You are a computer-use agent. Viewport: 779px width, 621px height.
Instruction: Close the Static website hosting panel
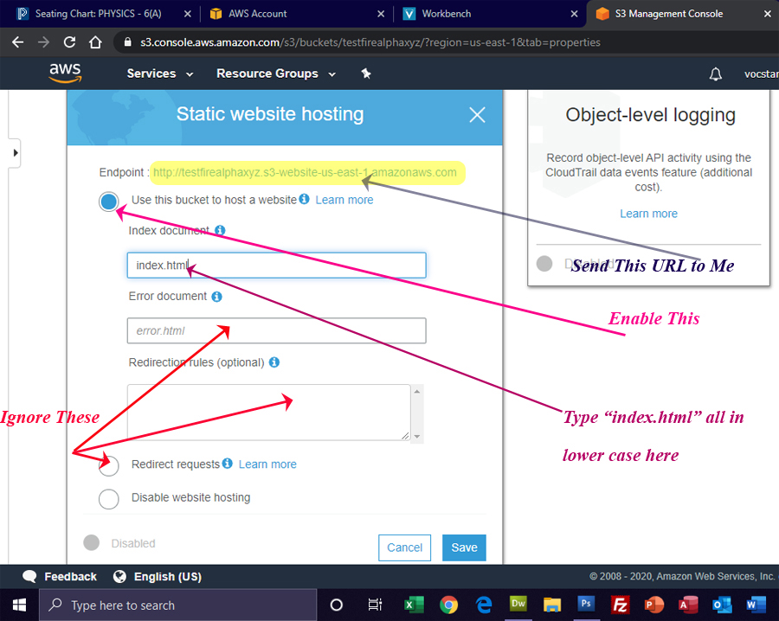click(x=477, y=114)
